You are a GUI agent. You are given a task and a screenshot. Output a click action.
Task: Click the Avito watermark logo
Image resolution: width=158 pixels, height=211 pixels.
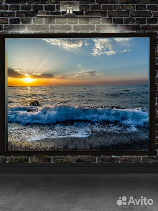click(x=135, y=201)
